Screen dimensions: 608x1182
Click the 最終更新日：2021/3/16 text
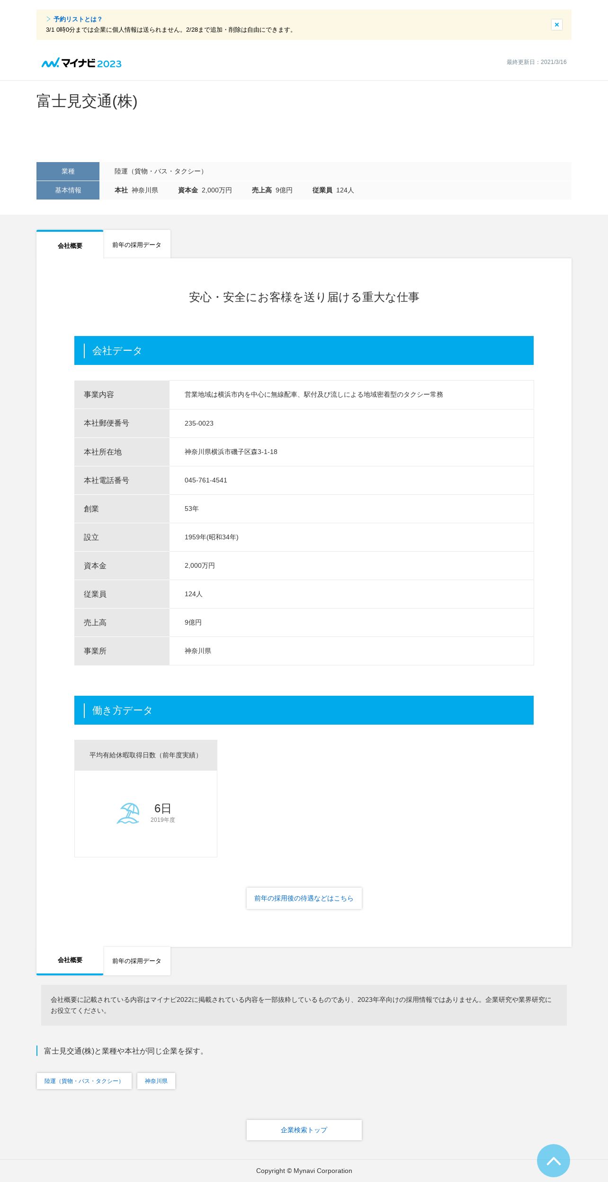536,62
